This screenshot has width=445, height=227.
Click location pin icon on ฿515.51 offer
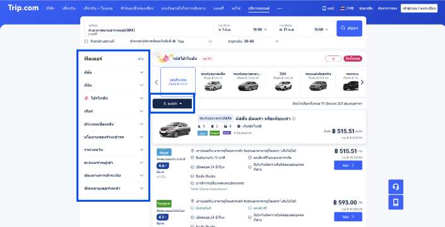point(193,151)
